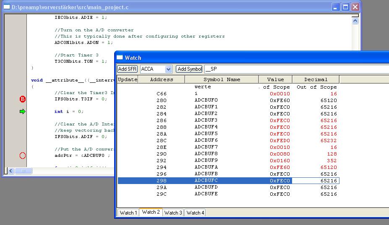Viewport: 389px width, 225px height.
Task: Click the code line IFS0bits.ADIF = 0;
Action: click(x=81, y=136)
